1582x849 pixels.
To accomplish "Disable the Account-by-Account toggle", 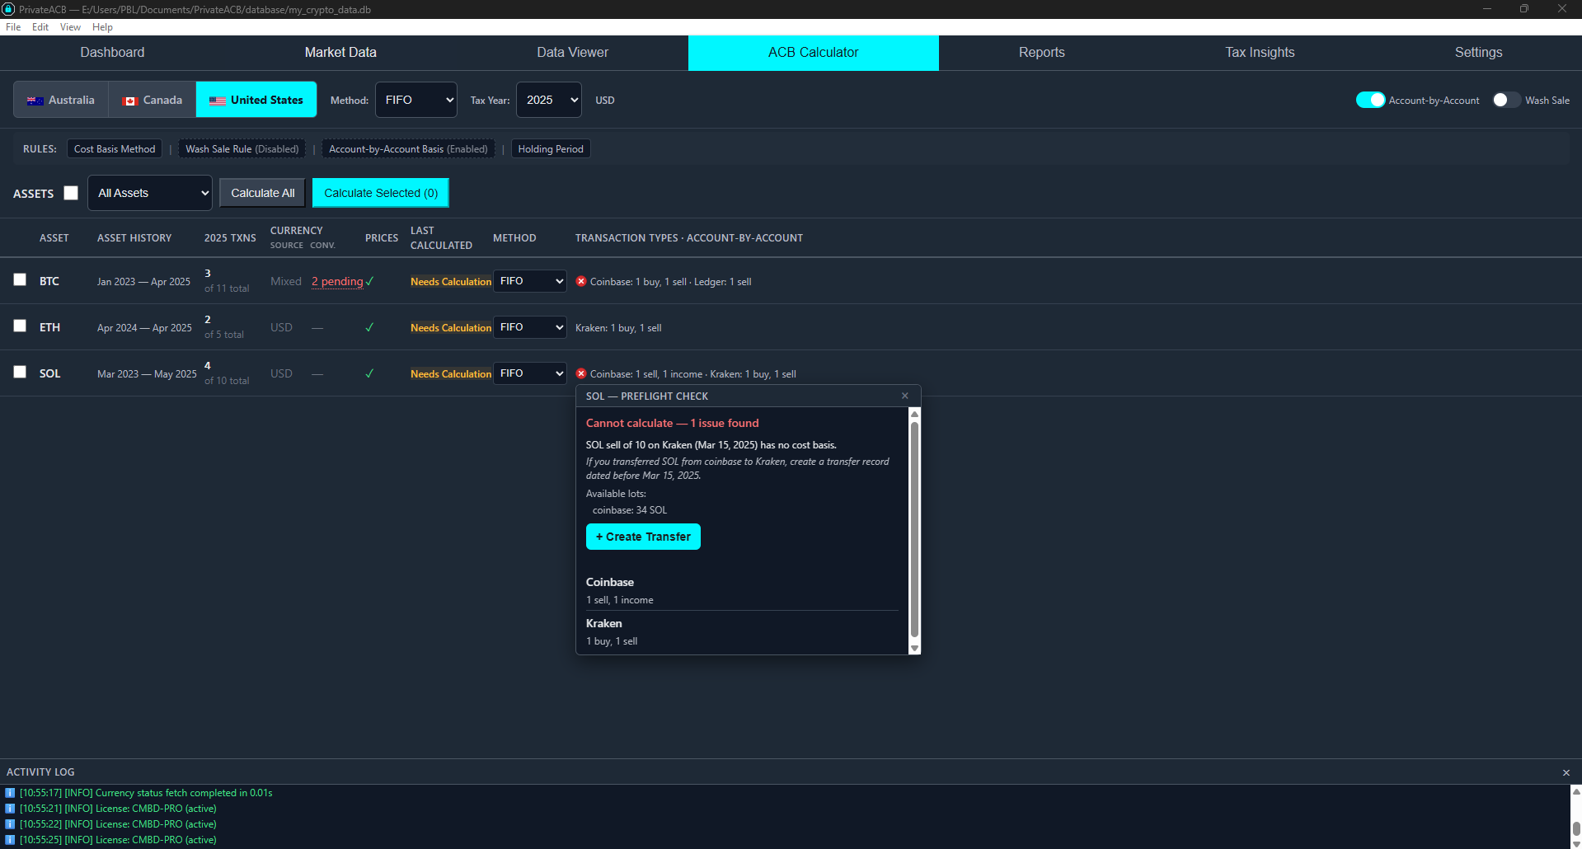I will tap(1370, 100).
